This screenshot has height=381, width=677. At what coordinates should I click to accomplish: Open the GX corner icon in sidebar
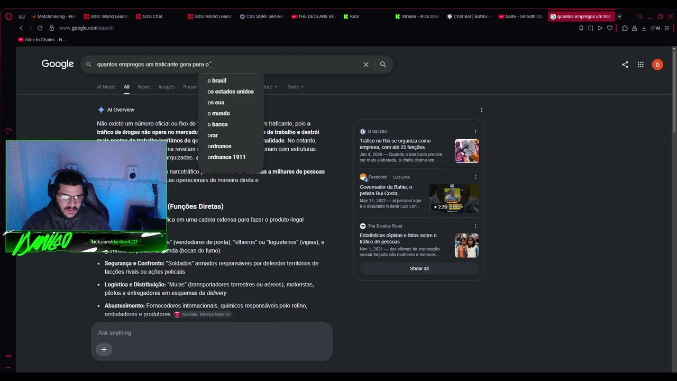pyautogui.click(x=8, y=356)
